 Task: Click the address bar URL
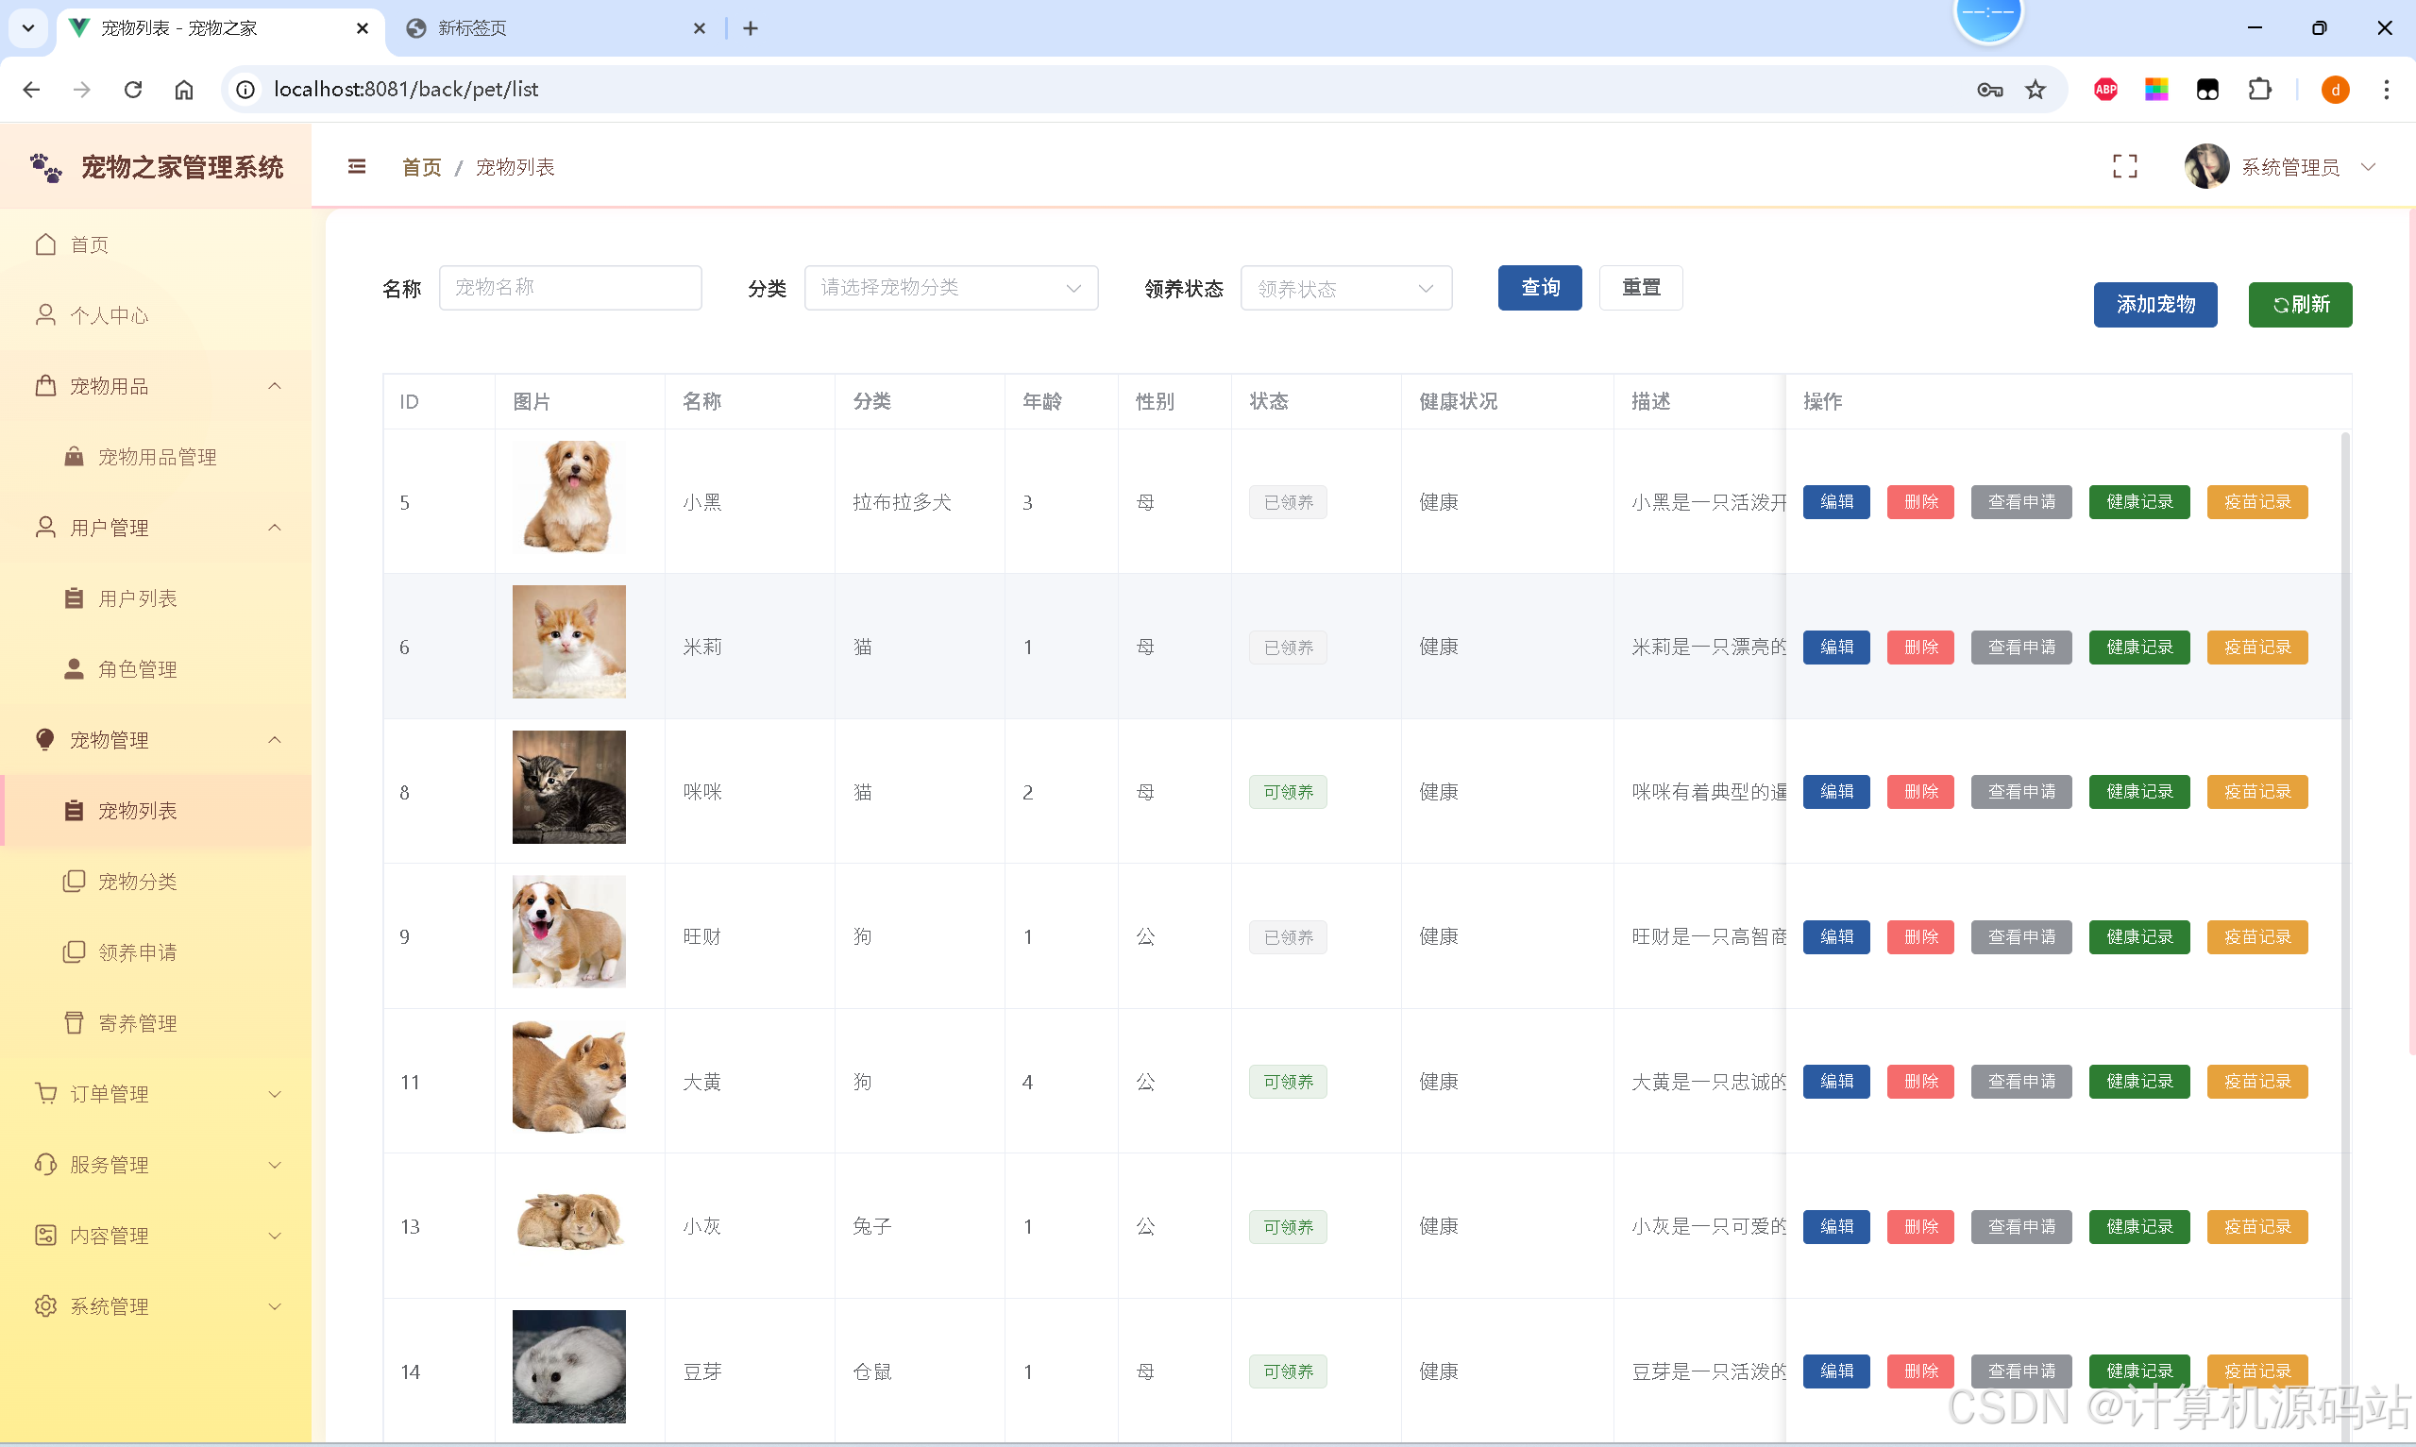(x=406, y=90)
